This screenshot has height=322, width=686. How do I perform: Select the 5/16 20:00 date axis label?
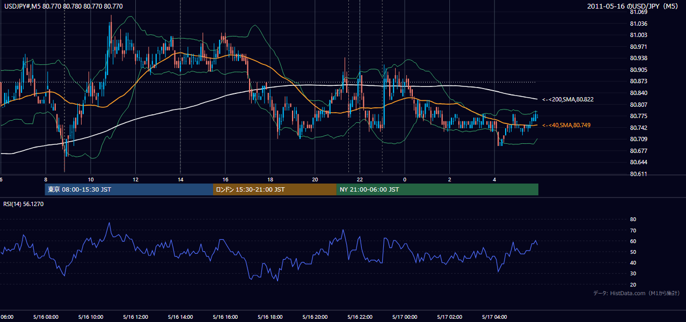(x=314, y=317)
